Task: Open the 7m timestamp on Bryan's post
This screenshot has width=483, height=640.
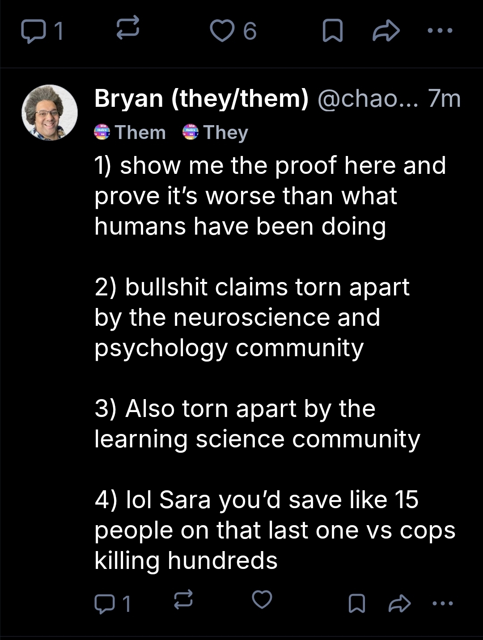Action: 444,98
